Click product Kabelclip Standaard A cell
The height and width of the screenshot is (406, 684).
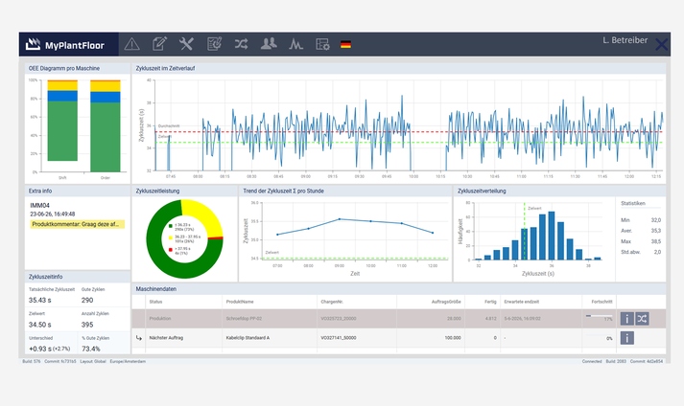248,338
